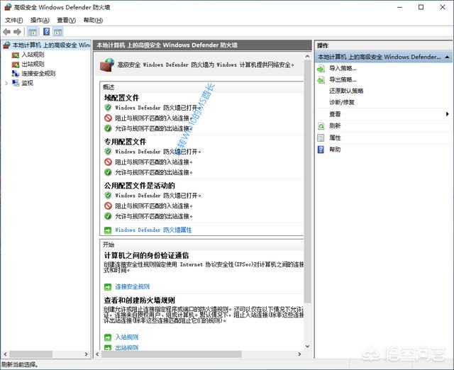Click the Windows Defender 防火墙属性 link

153,230
